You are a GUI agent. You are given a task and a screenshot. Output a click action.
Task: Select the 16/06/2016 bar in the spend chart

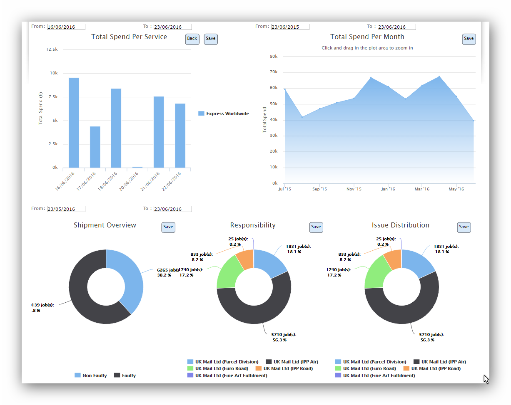point(74,123)
